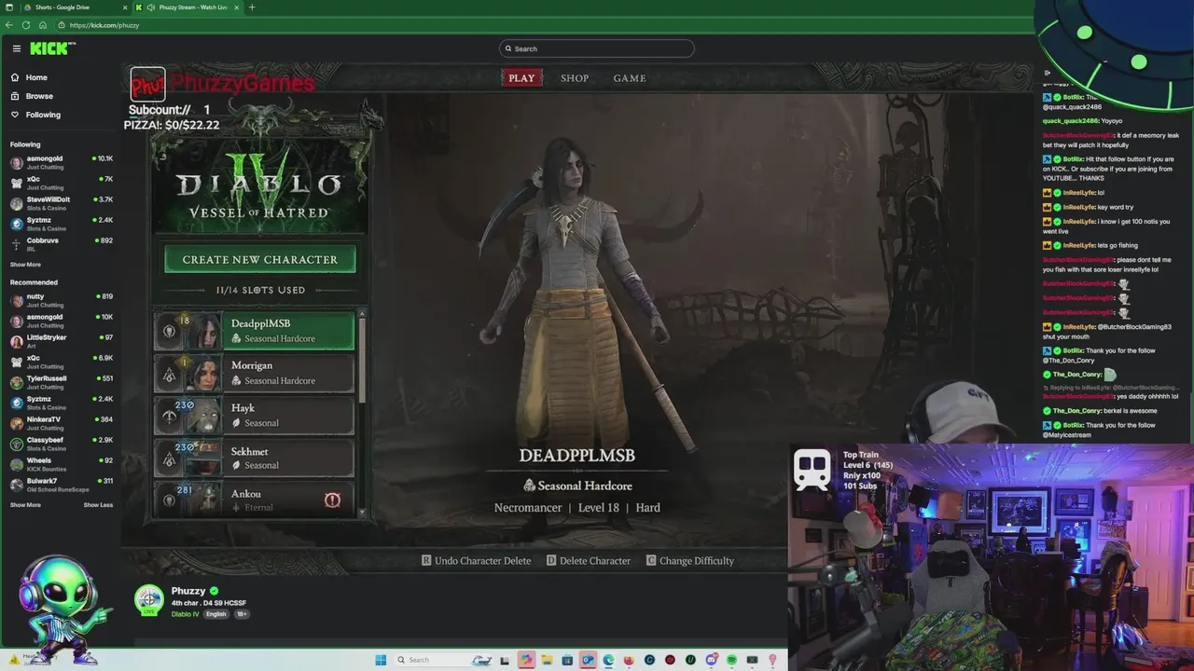The width and height of the screenshot is (1194, 671).
Task: Open Task View on taskbar
Action: (x=505, y=660)
